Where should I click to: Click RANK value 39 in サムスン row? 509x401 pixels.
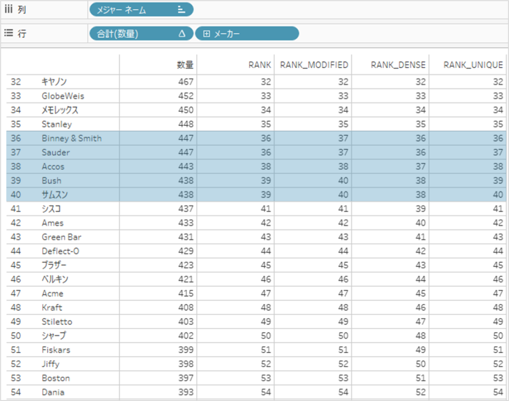(x=266, y=195)
